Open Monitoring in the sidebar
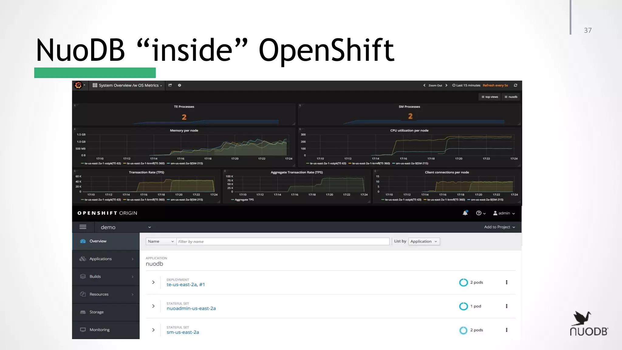 (106, 330)
